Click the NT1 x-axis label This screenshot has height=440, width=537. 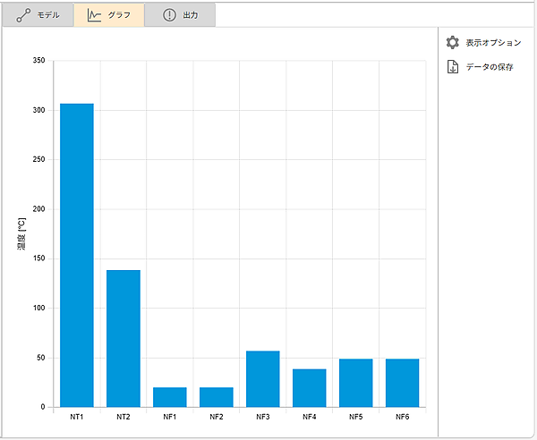point(77,417)
